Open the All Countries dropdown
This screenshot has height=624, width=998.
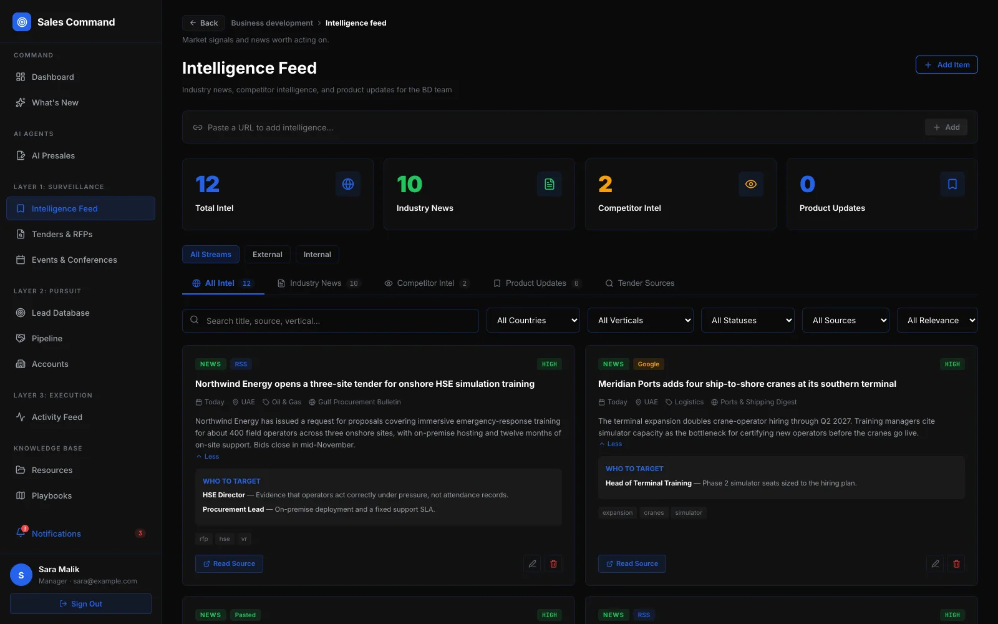(533, 320)
